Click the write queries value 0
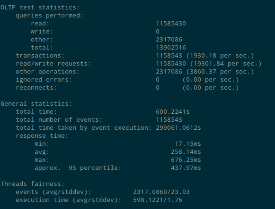This screenshot has height=209, width=275. pos(158,32)
